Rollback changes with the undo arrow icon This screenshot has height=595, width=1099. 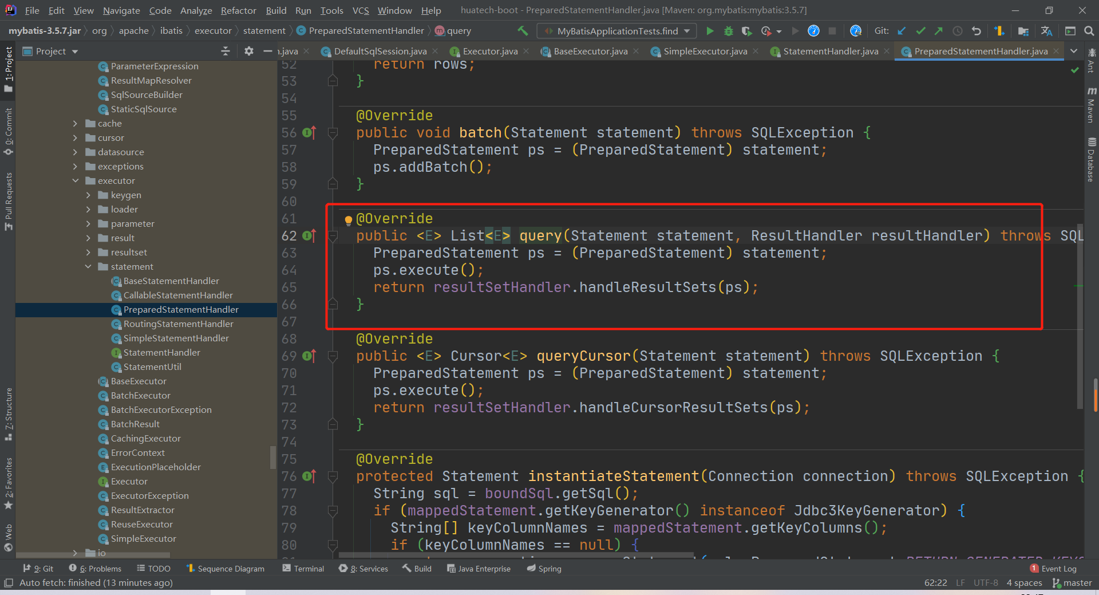[x=977, y=31]
